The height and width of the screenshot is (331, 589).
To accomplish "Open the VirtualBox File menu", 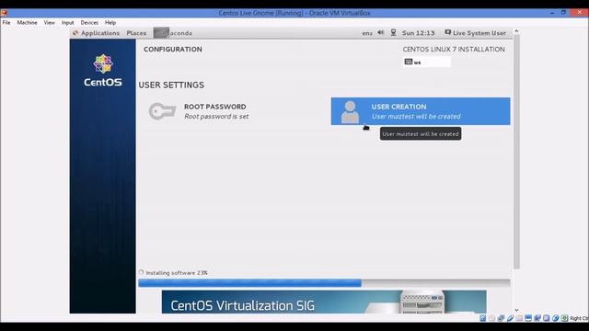I will tap(6, 22).
